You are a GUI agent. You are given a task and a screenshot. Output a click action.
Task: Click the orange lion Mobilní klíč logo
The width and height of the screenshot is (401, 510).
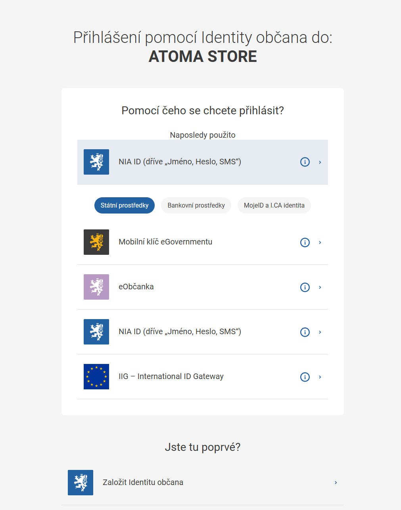tap(96, 242)
